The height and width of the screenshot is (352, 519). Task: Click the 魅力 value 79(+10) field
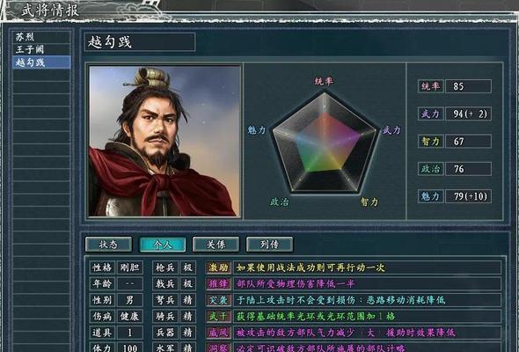[x=468, y=196]
